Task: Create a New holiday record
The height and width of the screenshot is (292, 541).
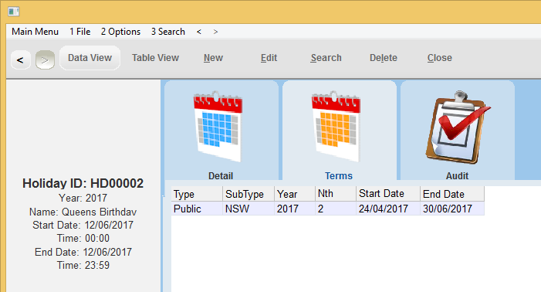Action: pos(213,58)
